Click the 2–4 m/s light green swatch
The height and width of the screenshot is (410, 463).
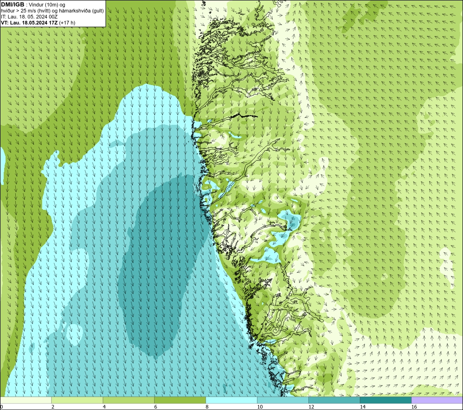pyautogui.click(x=77, y=400)
